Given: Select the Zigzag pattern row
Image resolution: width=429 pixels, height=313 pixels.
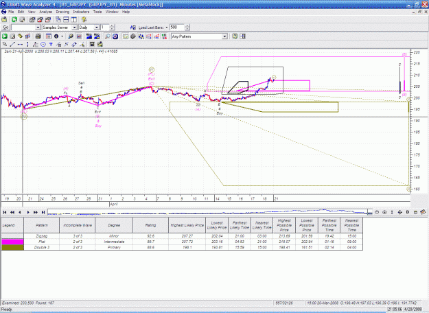Looking at the screenshot, I should [182, 236].
